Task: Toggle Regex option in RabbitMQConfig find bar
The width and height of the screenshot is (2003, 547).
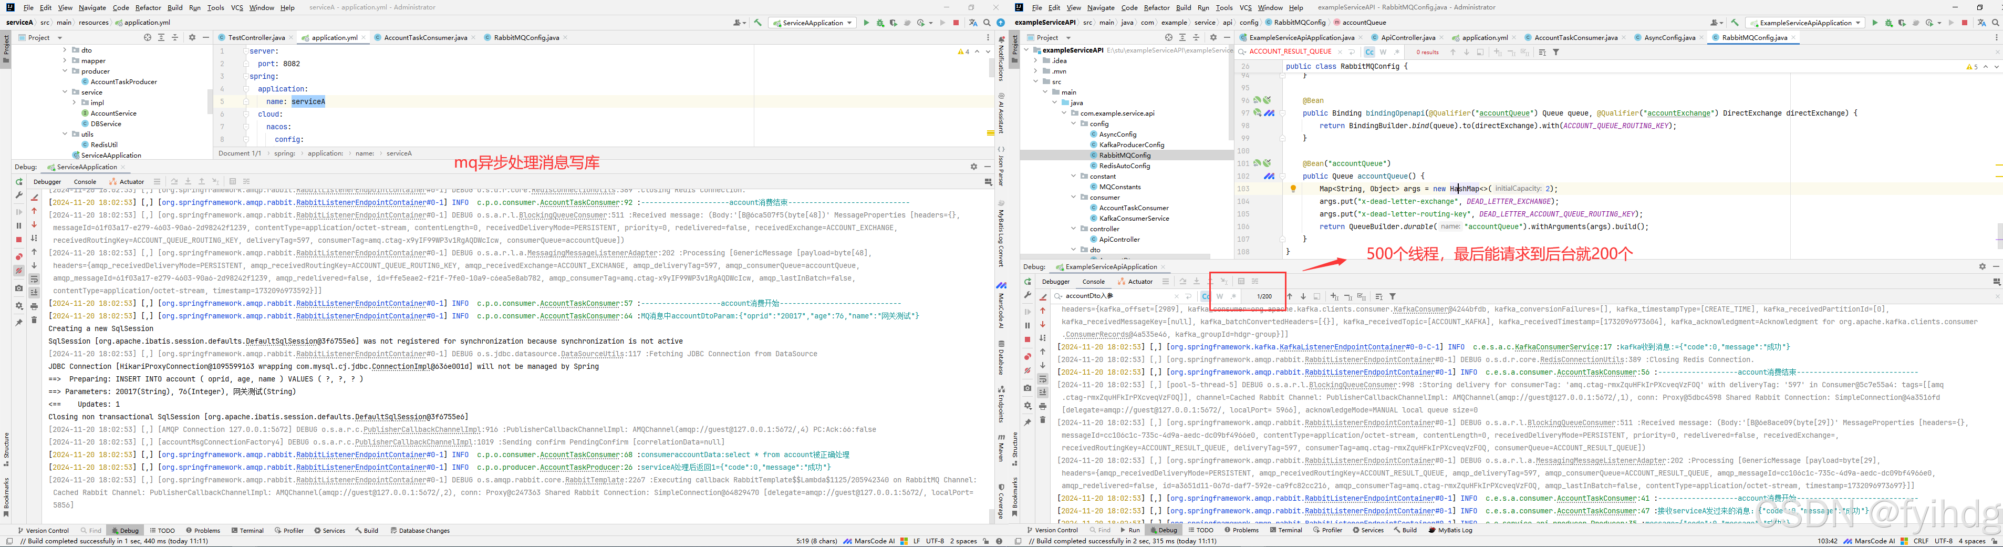Action: click(1396, 52)
